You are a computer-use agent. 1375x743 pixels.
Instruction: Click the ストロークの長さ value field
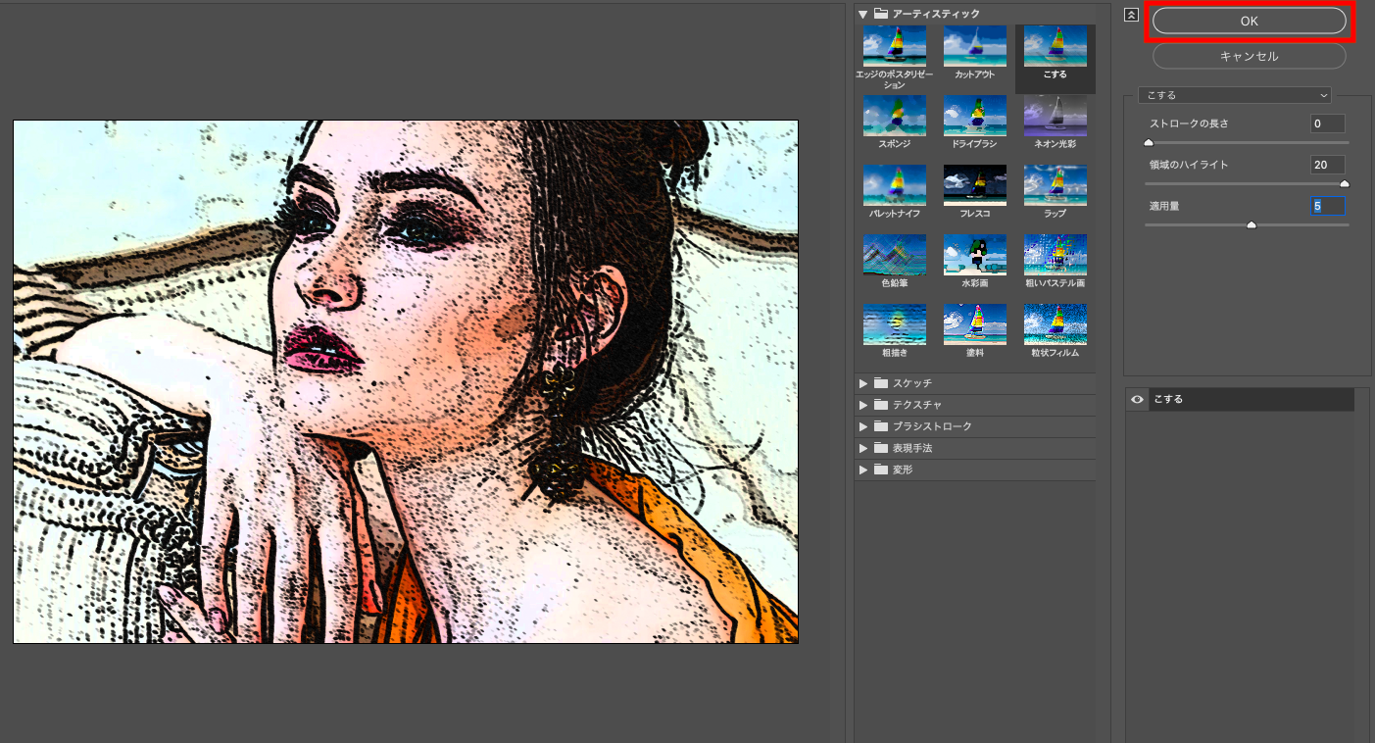(1327, 124)
